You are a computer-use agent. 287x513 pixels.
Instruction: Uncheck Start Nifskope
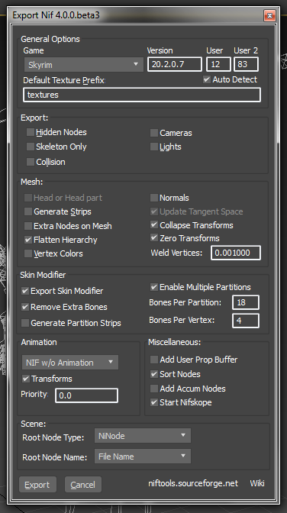[154, 402]
